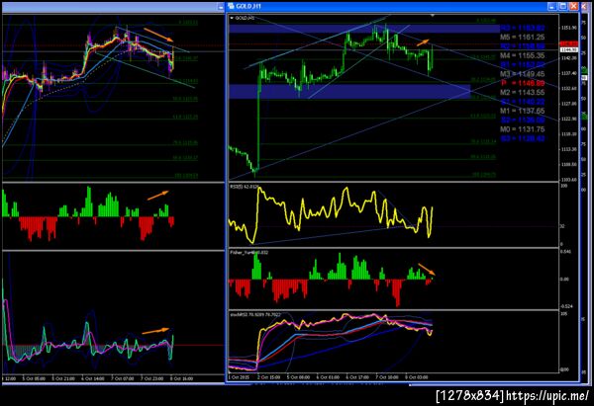Click the chart shift triangle marker at chart top
Image resolution: width=594 pixels, height=406 pixels.
433,16
